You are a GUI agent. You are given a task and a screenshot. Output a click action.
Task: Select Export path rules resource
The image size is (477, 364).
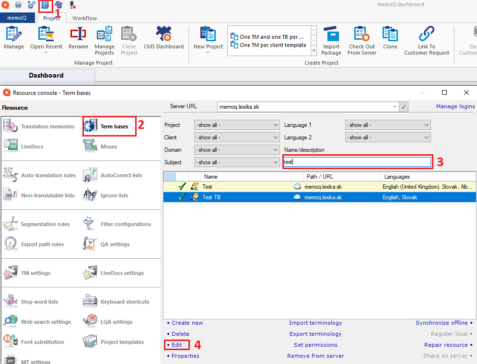click(x=34, y=244)
